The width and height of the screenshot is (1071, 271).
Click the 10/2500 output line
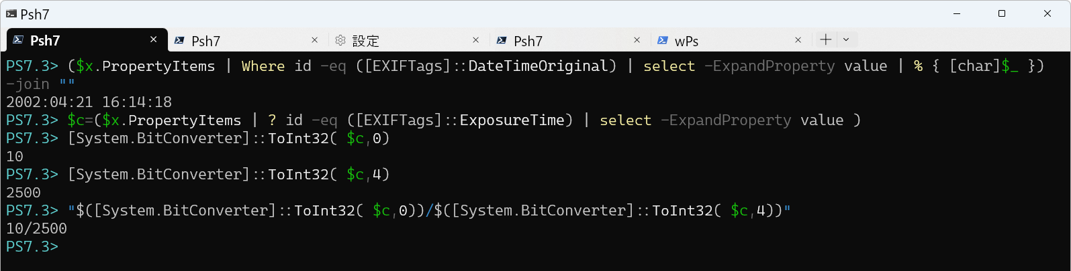(36, 229)
